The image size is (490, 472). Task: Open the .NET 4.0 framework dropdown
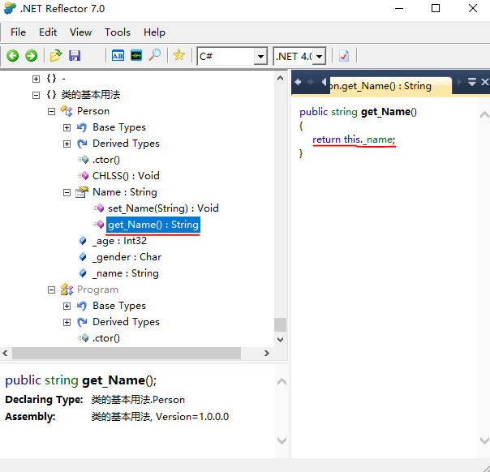(x=319, y=57)
